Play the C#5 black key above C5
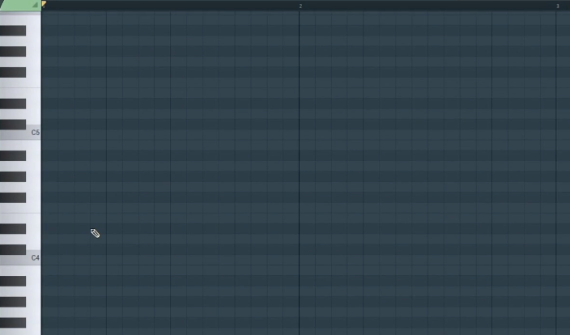 tap(13, 125)
